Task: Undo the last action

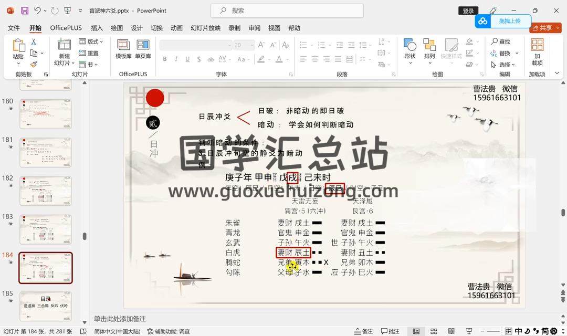Action: pyautogui.click(x=37, y=11)
